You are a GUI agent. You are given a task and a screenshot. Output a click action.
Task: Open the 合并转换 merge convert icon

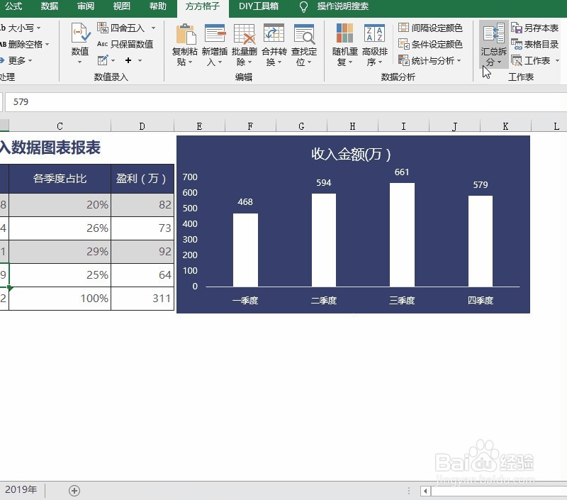tap(274, 33)
